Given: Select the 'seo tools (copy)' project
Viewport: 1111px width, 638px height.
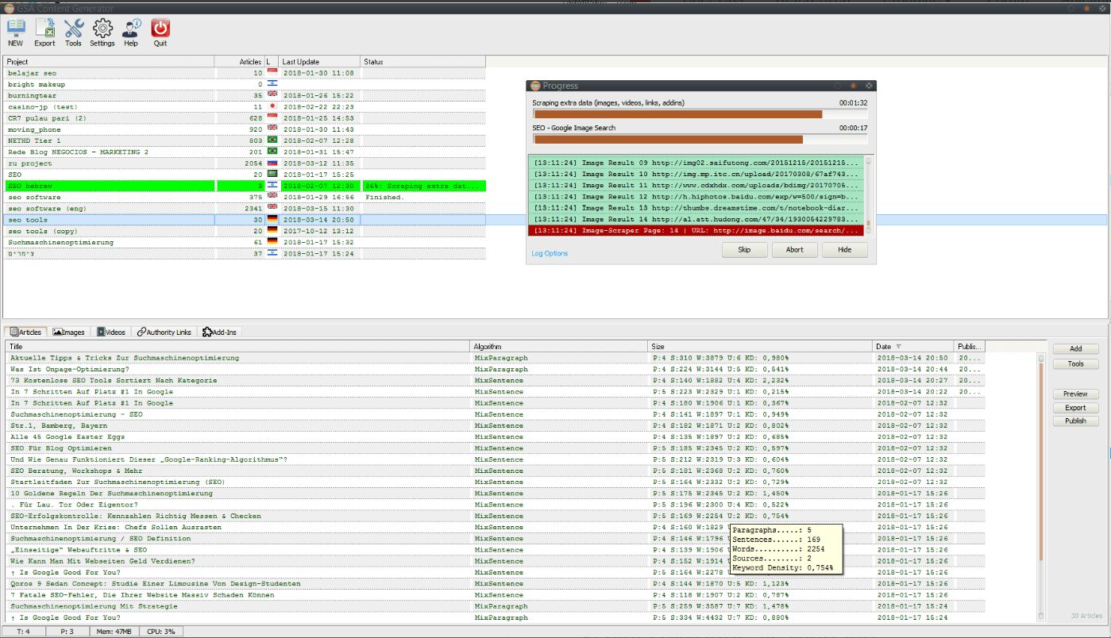Looking at the screenshot, I should (245, 231).
